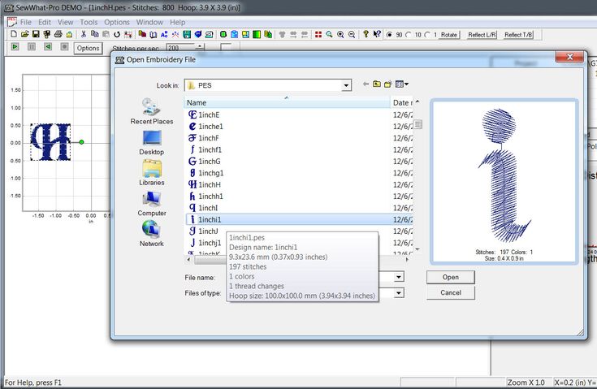
Task: Click the Reflect L/R button
Action: pos(482,35)
